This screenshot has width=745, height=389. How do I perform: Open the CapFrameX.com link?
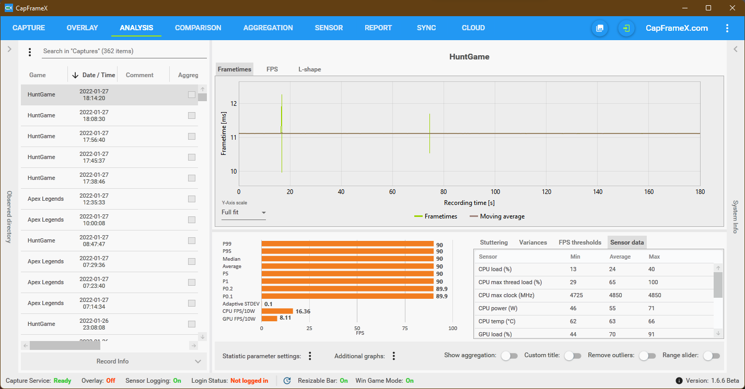[677, 28]
